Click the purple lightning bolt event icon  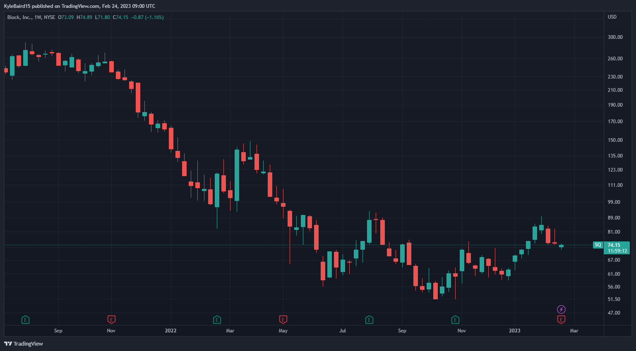pyautogui.click(x=561, y=309)
